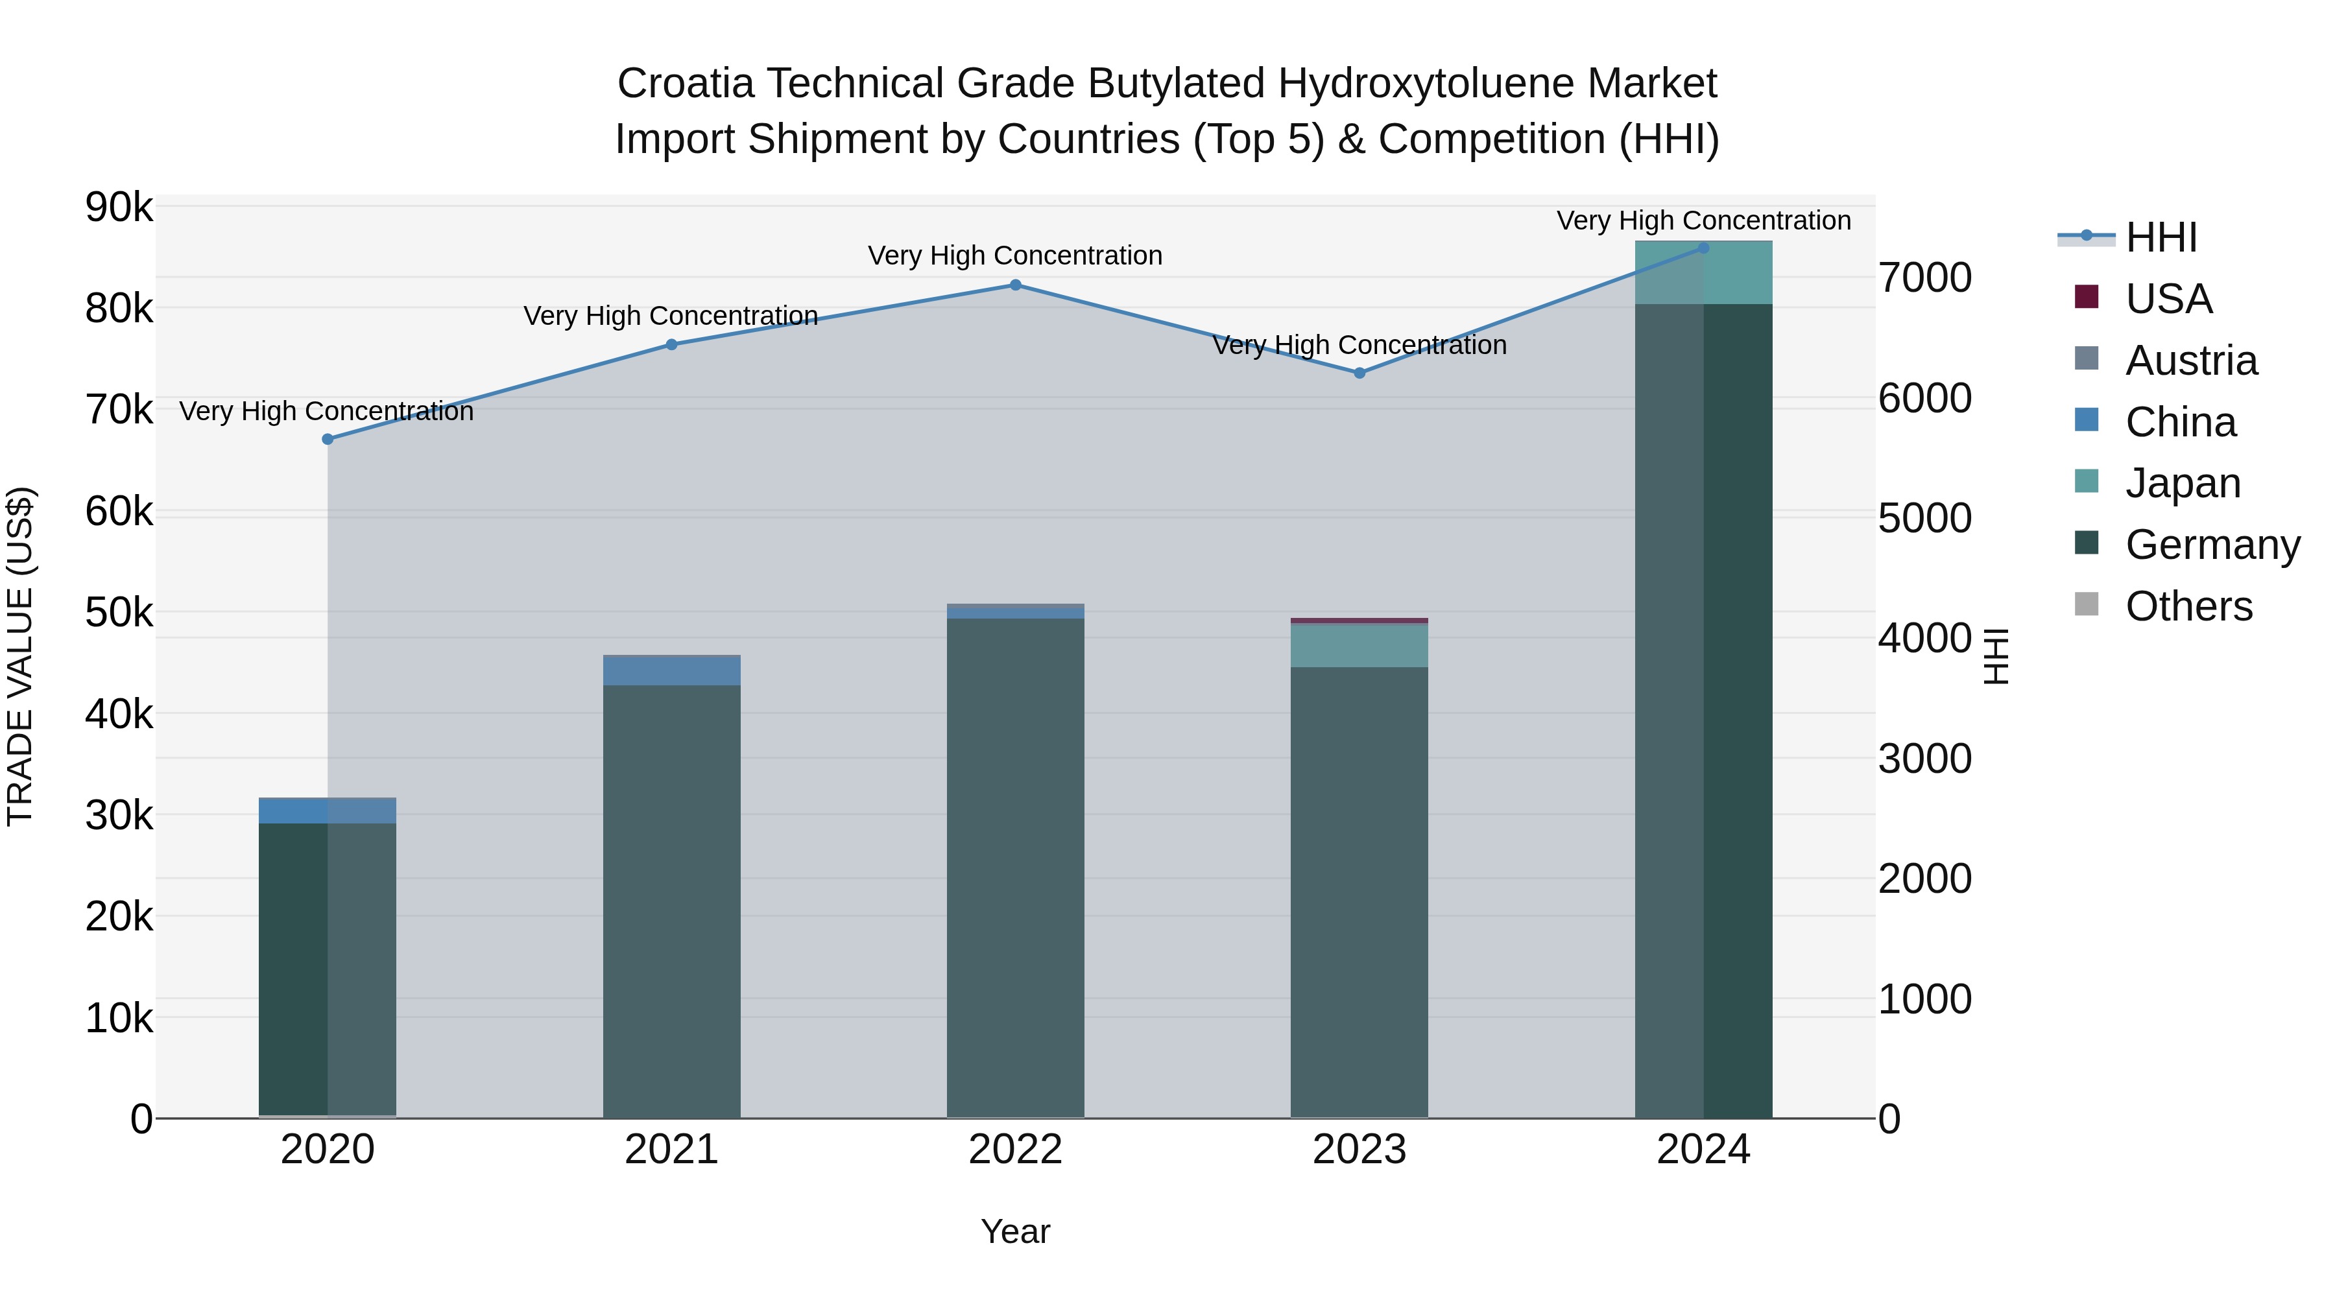Click the rotated 'HHI' right axis title
2335x1313 pixels.
click(x=1996, y=656)
